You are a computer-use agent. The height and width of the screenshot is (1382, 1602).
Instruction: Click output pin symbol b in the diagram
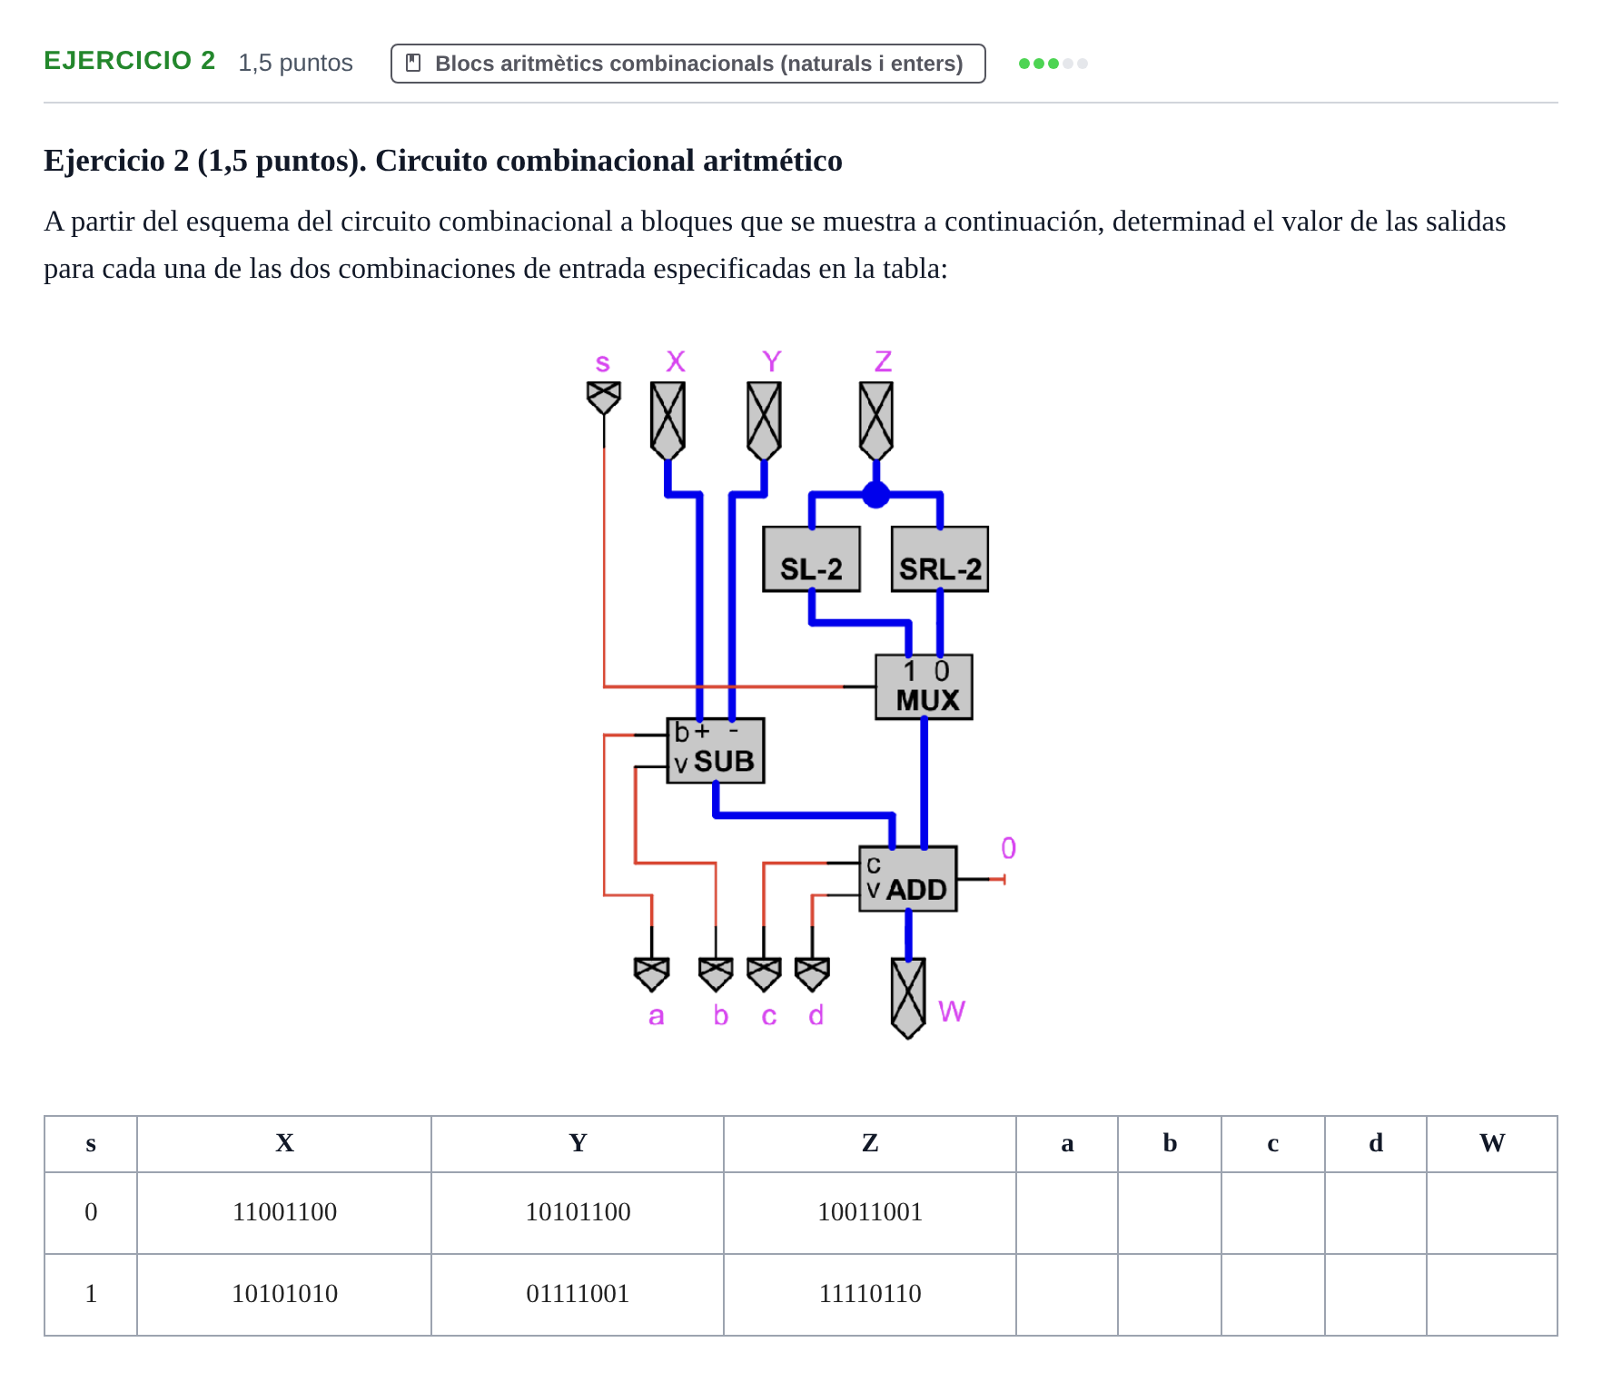(x=716, y=974)
